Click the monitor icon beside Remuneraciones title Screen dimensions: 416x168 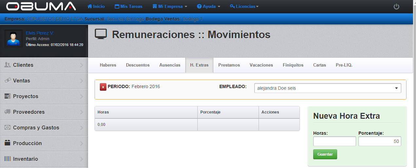101,34
